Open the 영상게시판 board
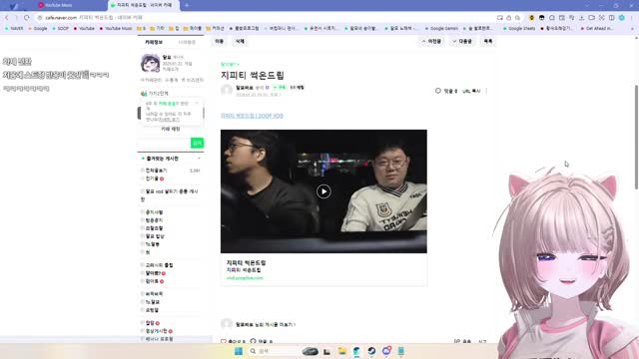 (x=156, y=331)
